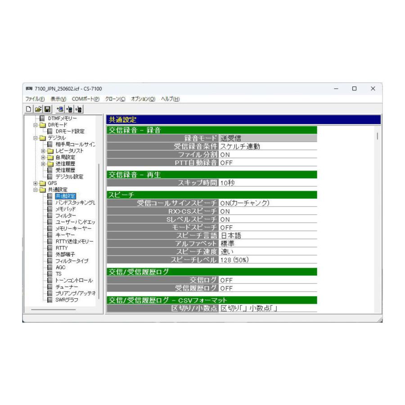Click スピーチ言語 value 日本語
Viewport: 405px width, 405px height.
tap(231, 236)
